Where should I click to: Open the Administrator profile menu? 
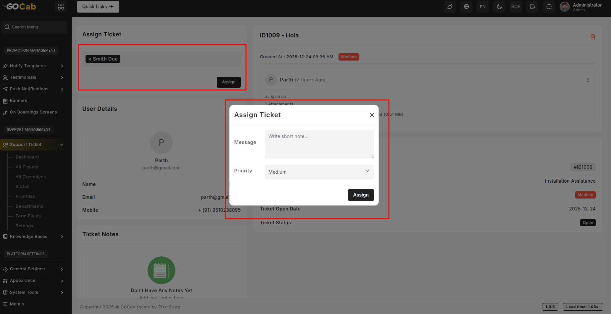coord(581,7)
